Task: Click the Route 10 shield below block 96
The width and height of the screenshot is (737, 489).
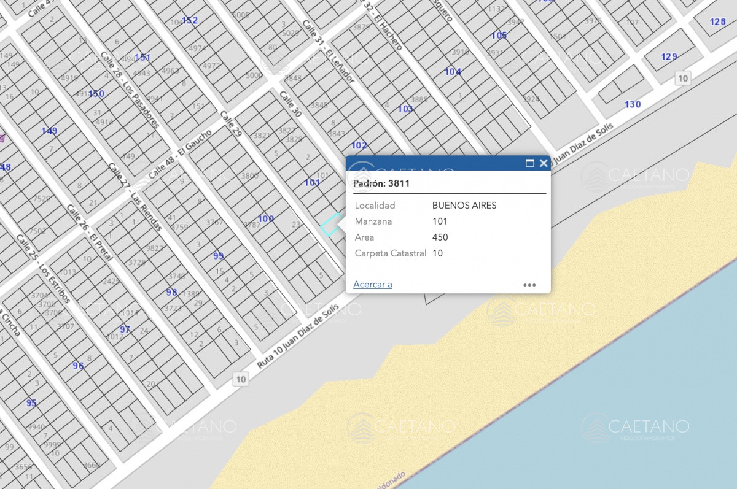Action: (x=241, y=379)
